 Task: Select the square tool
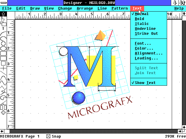[x=3, y=63]
